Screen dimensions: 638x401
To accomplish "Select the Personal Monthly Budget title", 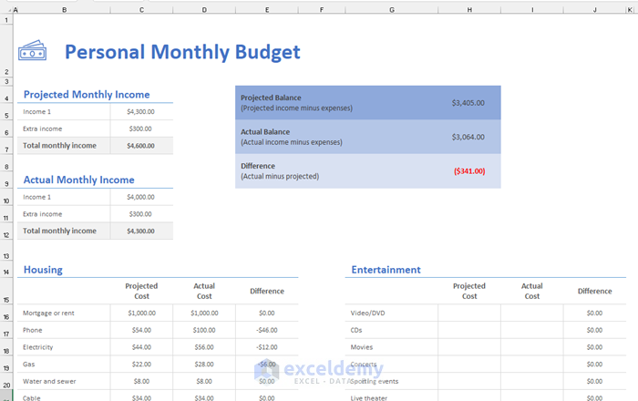I will tap(182, 52).
